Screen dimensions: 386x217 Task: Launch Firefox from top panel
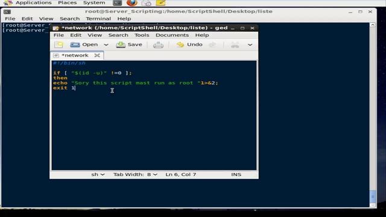[132, 3]
